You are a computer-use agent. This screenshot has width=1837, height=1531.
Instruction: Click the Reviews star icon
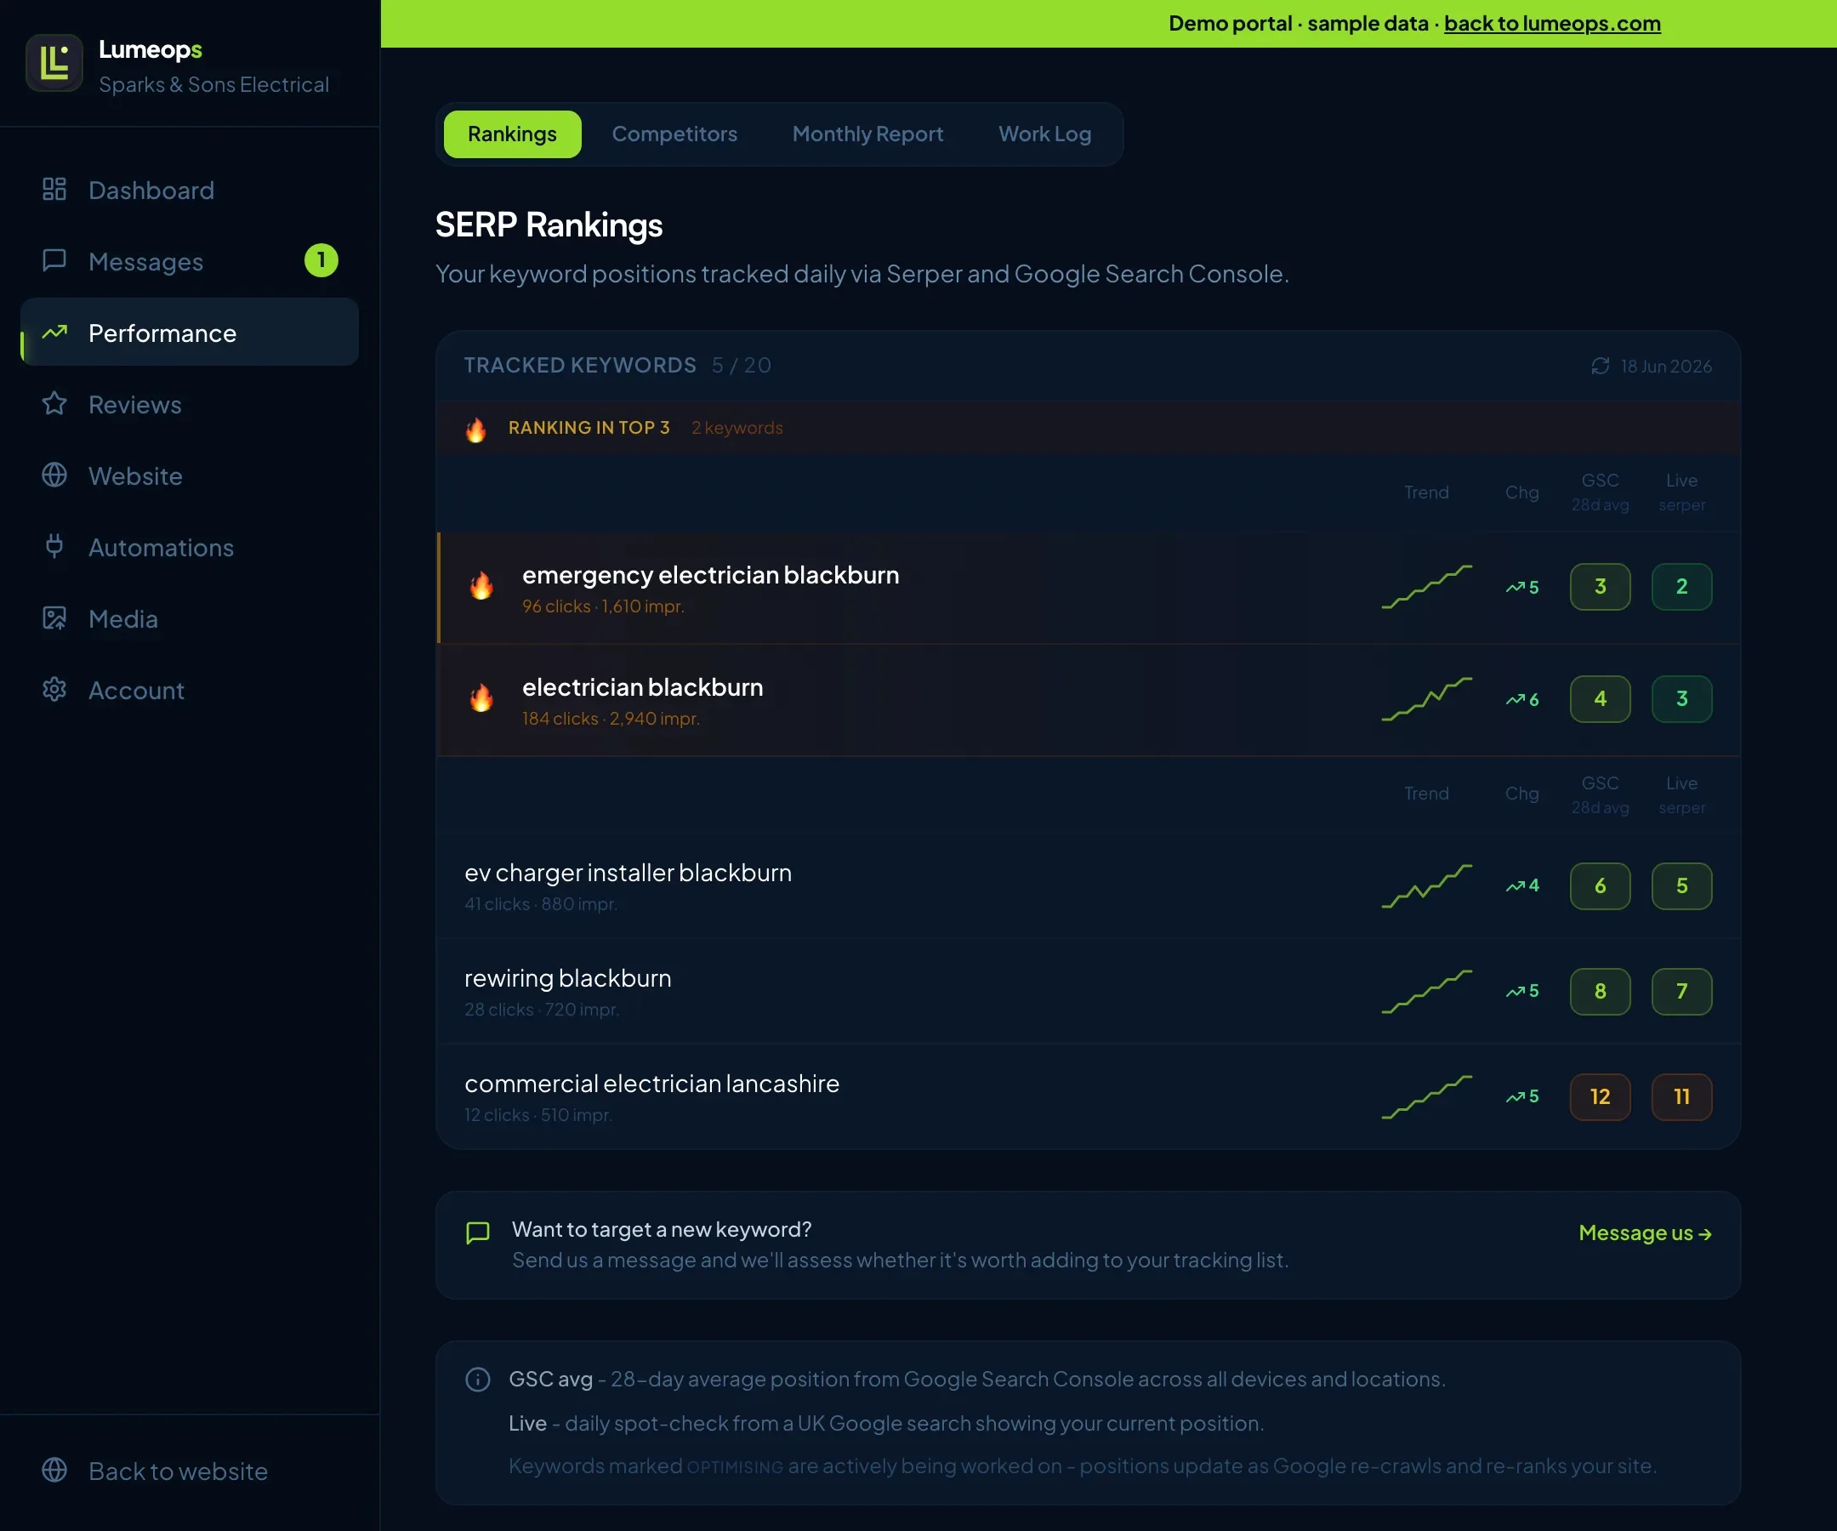pyautogui.click(x=54, y=403)
